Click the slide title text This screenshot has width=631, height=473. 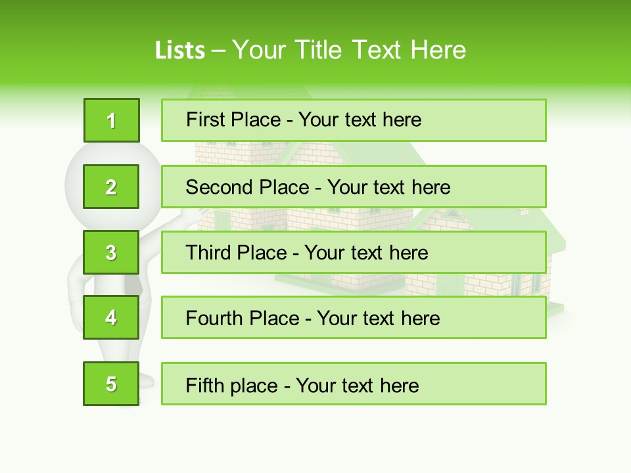pyautogui.click(x=310, y=50)
